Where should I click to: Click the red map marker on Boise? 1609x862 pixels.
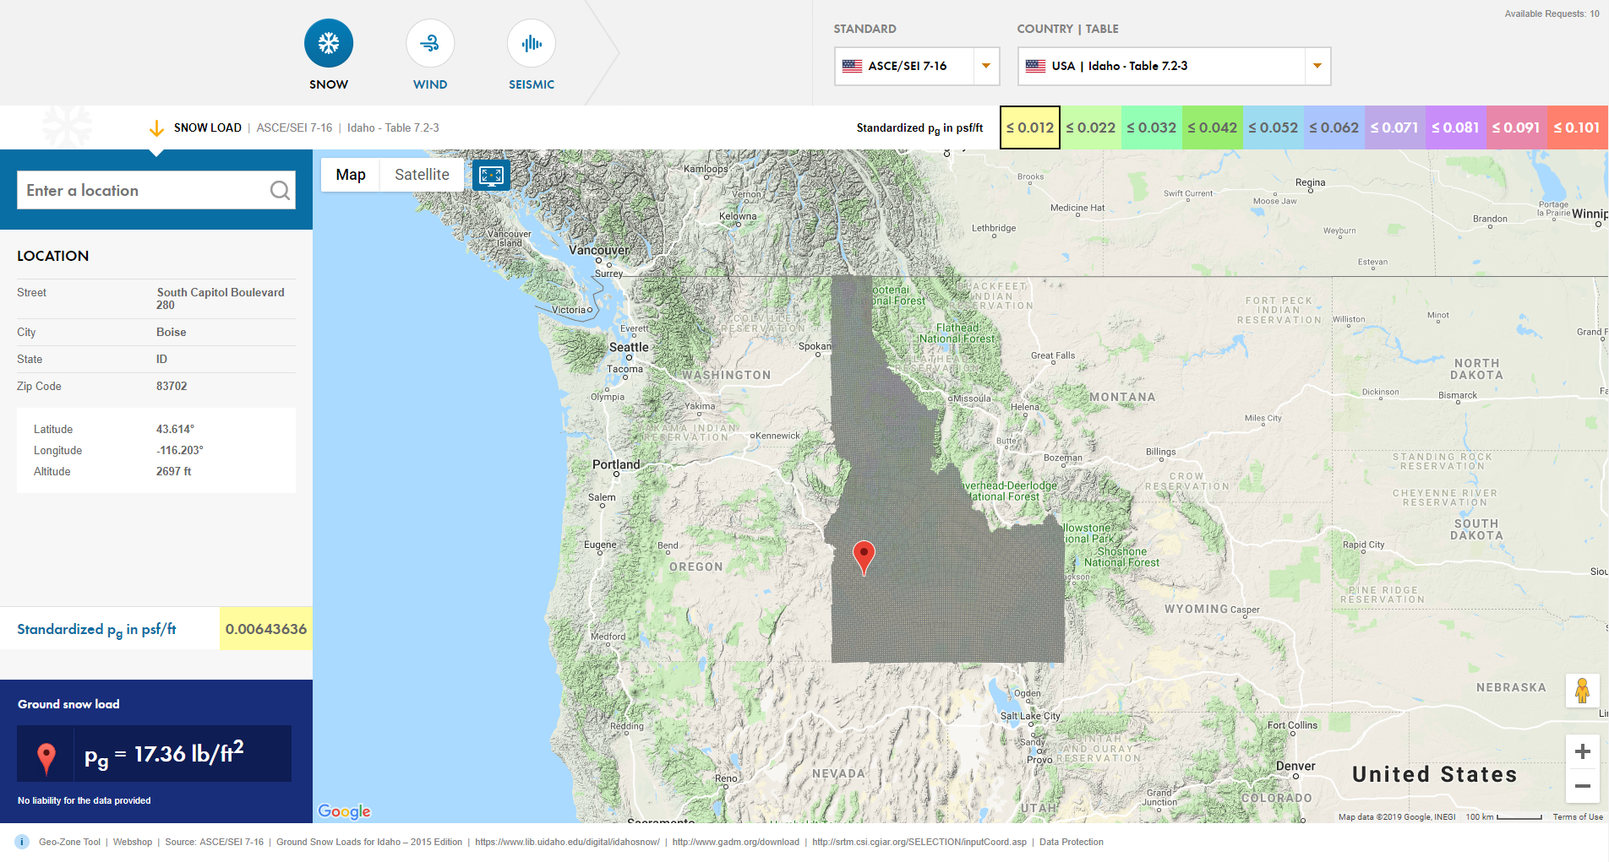(864, 556)
